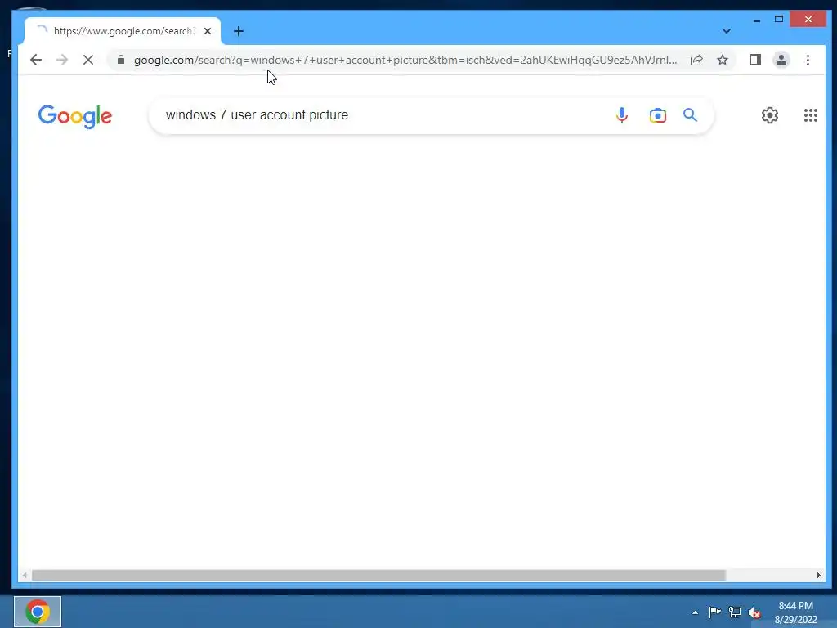
Task: Close the Google search tab
Action: point(208,31)
